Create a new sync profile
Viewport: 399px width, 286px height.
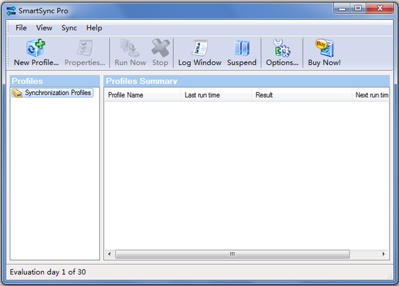[36, 52]
